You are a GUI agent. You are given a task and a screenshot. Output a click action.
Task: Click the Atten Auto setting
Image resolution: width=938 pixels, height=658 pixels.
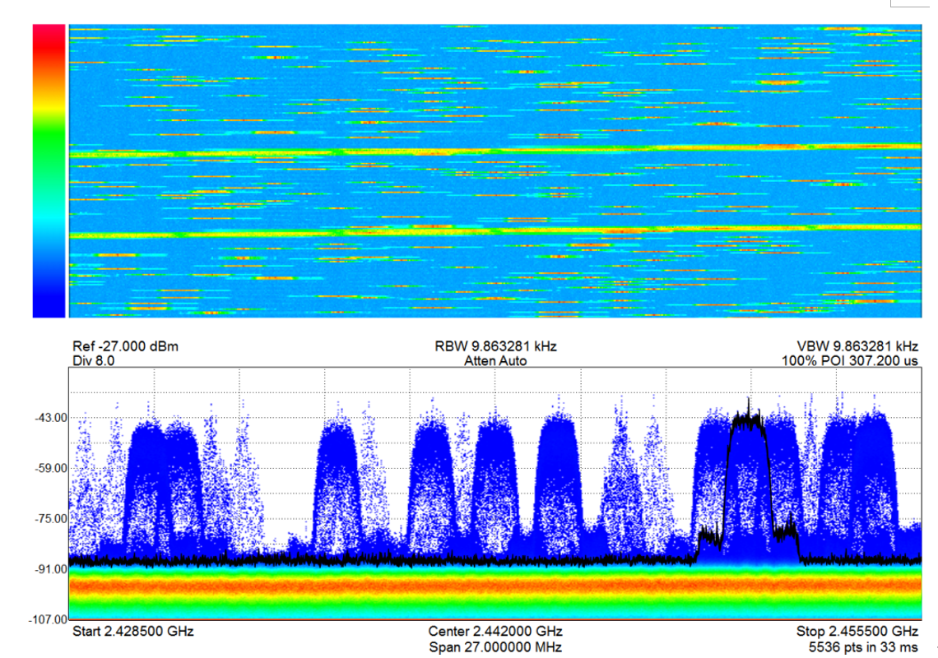tap(495, 360)
